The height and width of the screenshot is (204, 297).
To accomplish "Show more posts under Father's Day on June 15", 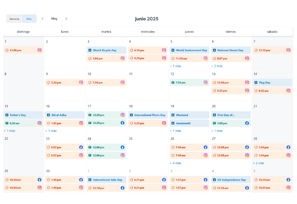I will pyautogui.click(x=10, y=131).
